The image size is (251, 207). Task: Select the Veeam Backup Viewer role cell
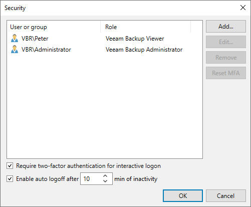pyautogui.click(x=135, y=39)
